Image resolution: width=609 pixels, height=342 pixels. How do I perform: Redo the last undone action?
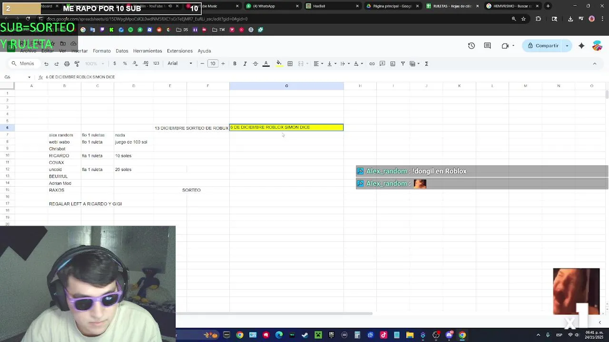(57, 64)
